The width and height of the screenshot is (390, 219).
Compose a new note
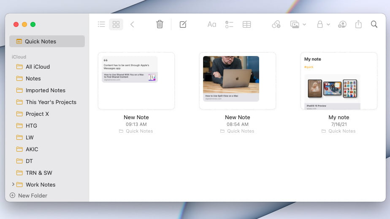(183, 24)
